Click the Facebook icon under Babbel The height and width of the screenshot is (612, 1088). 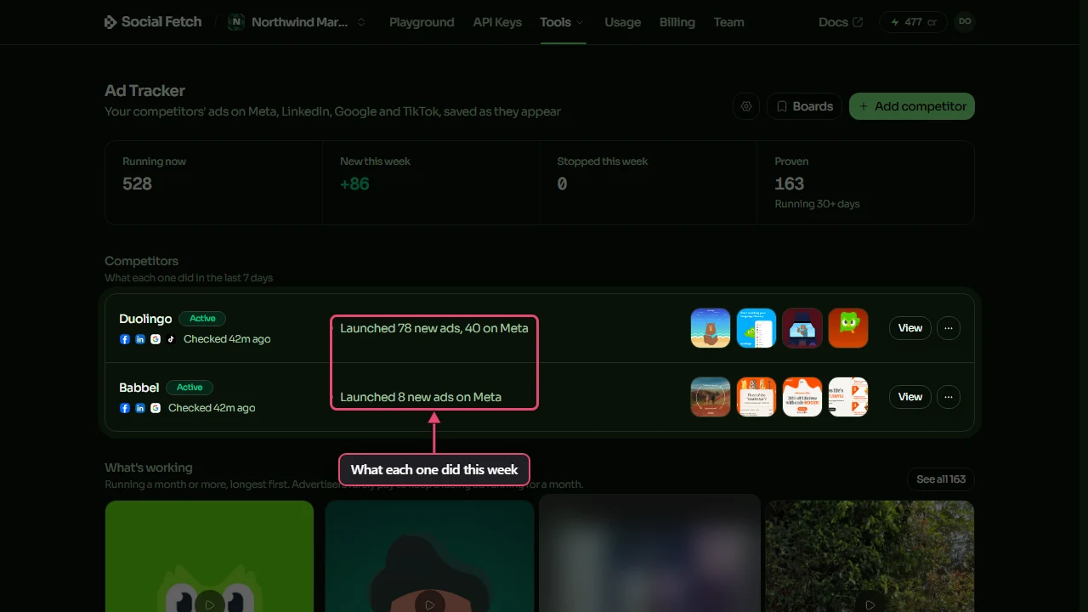click(x=125, y=408)
